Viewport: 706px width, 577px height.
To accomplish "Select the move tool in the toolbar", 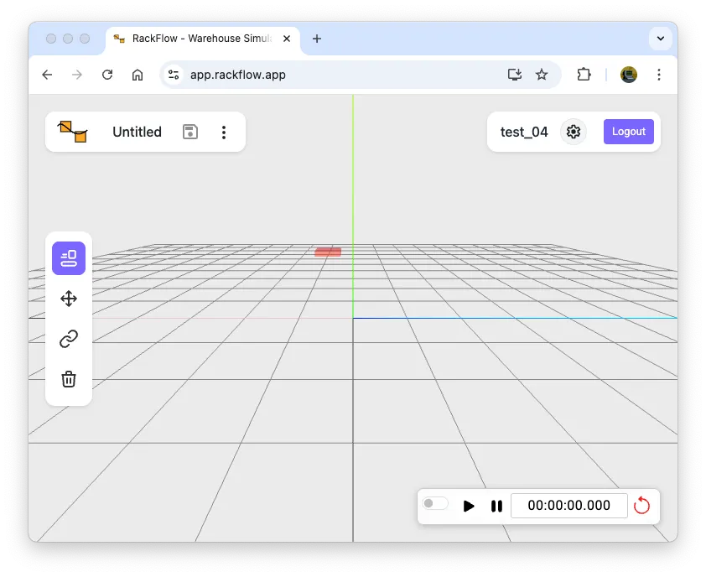I will coord(68,298).
